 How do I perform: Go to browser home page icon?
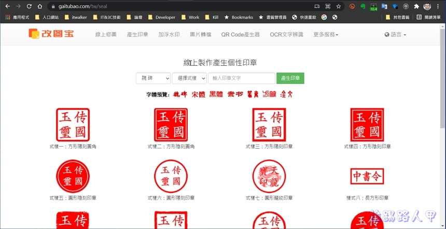40,6
